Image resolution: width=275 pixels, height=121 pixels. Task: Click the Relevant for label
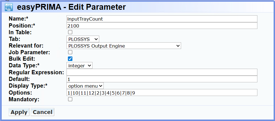26,46
